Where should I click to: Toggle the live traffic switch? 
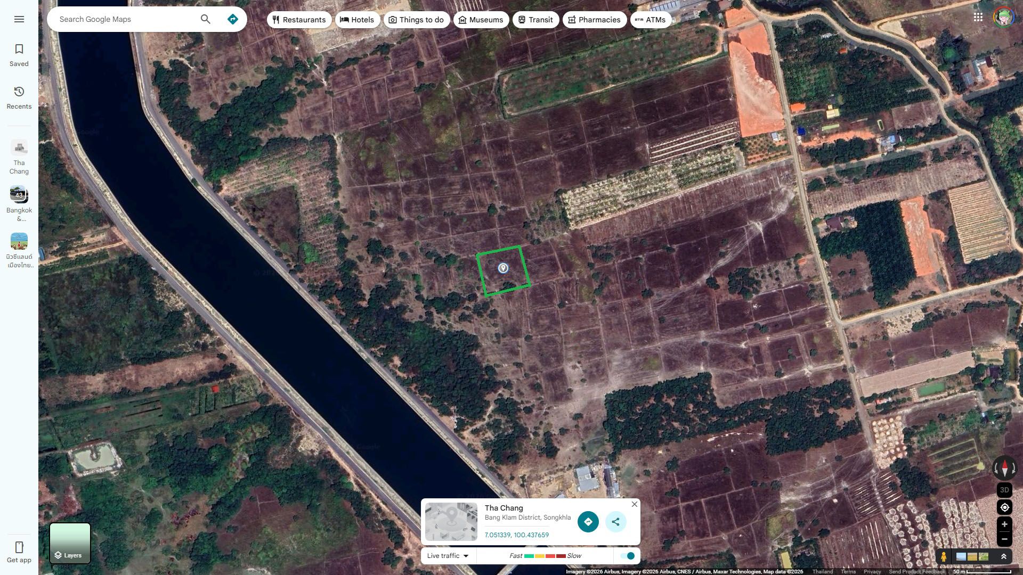click(x=628, y=556)
